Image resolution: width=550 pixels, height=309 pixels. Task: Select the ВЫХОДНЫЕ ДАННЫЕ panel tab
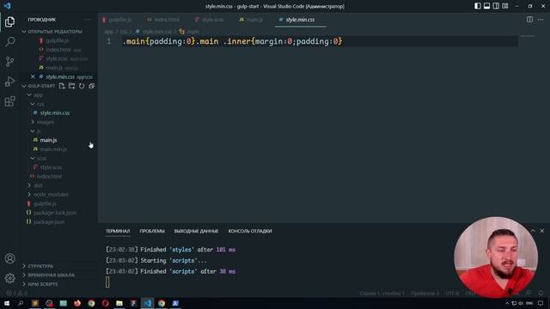(x=196, y=231)
